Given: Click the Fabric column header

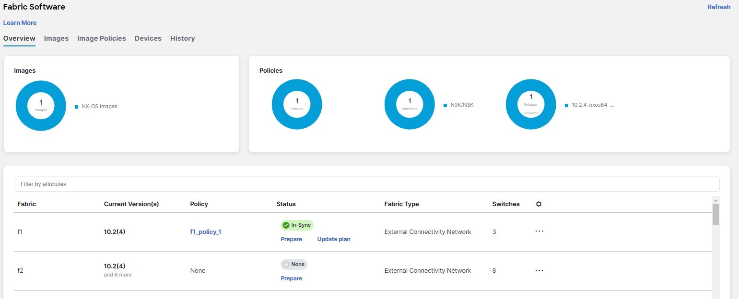Looking at the screenshot, I should click(x=27, y=204).
